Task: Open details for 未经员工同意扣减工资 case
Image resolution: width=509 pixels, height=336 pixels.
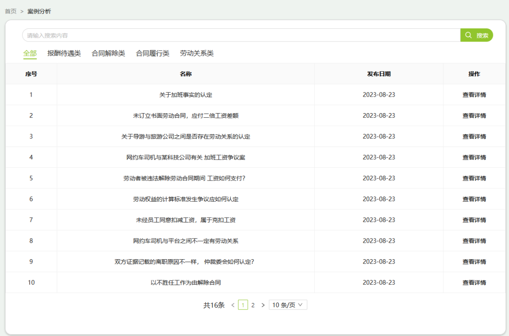Action: tap(474, 220)
